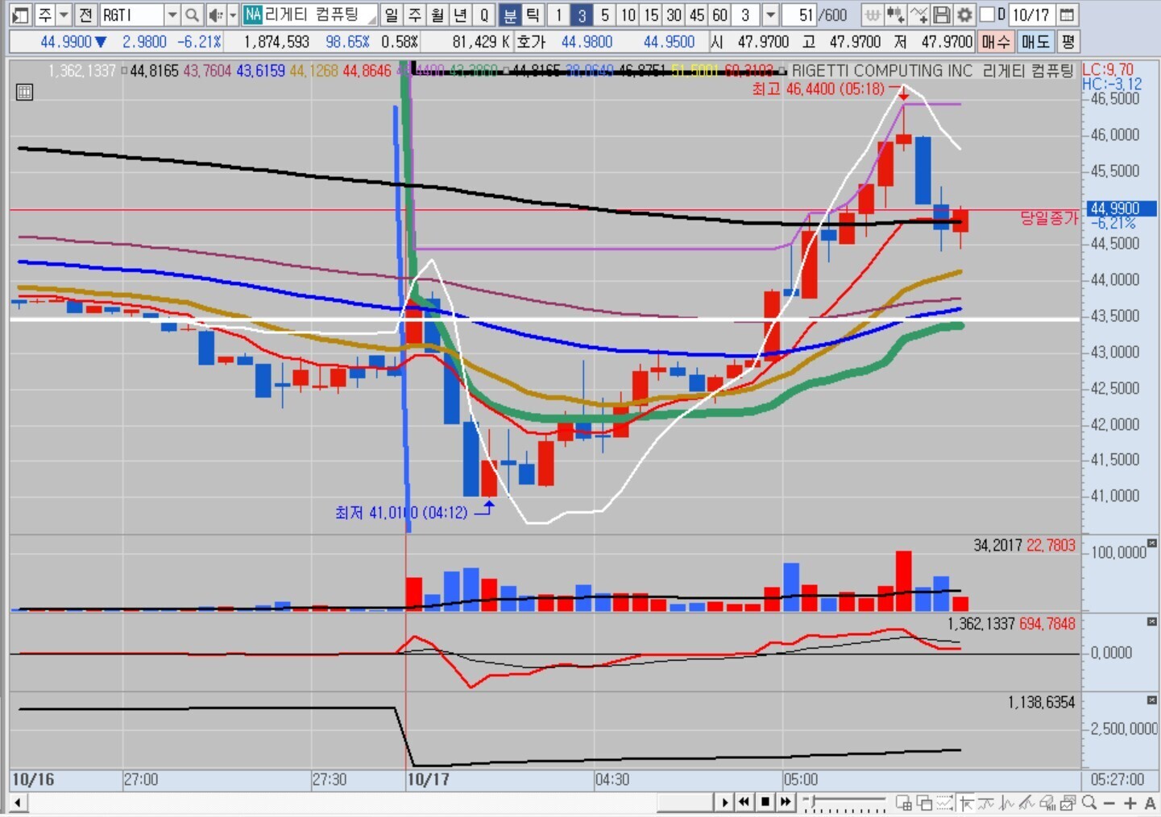
Task: Select the 월 monthly period tab
Action: pyautogui.click(x=437, y=14)
